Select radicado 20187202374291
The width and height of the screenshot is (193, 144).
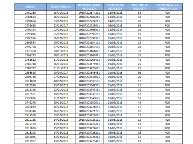(x=89, y=13)
